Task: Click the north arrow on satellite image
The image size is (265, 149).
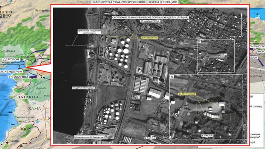Action: 241,17
